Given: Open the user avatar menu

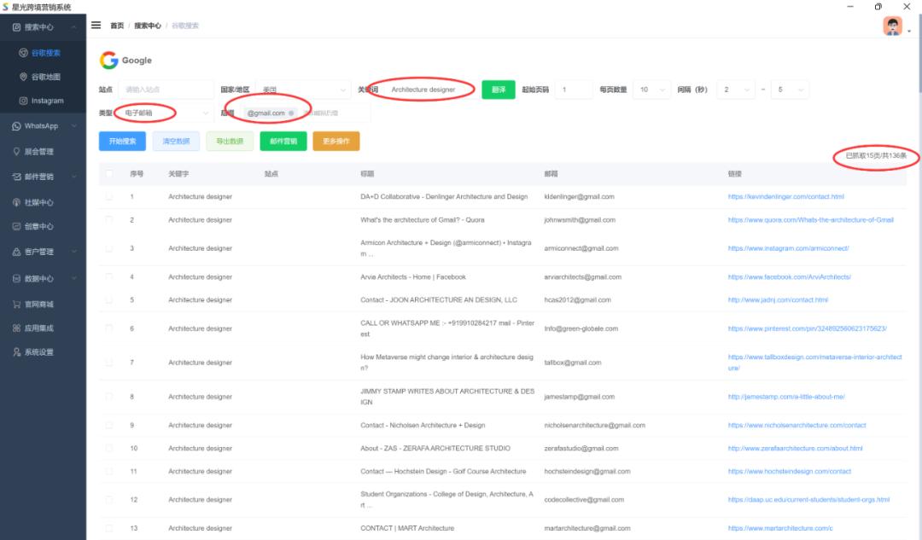Looking at the screenshot, I should pos(892,26).
